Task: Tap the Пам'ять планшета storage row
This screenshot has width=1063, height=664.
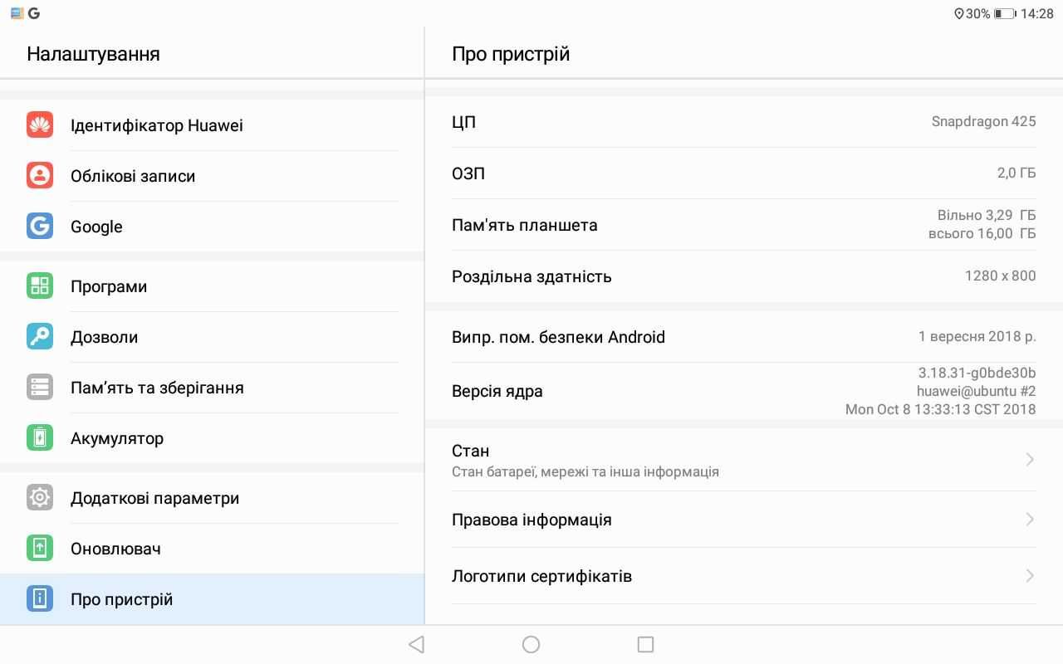Action: pyautogui.click(x=743, y=225)
